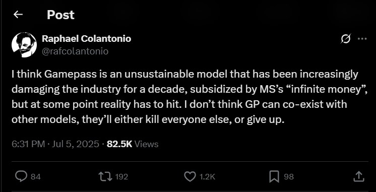View the 82.5K Views analytics

point(133,144)
